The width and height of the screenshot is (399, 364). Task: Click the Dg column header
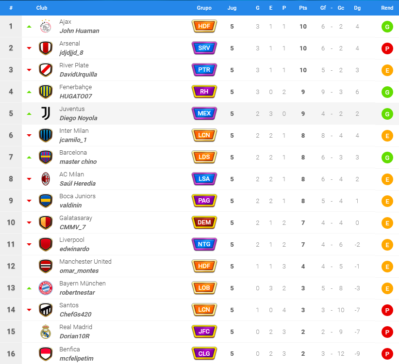(357, 8)
